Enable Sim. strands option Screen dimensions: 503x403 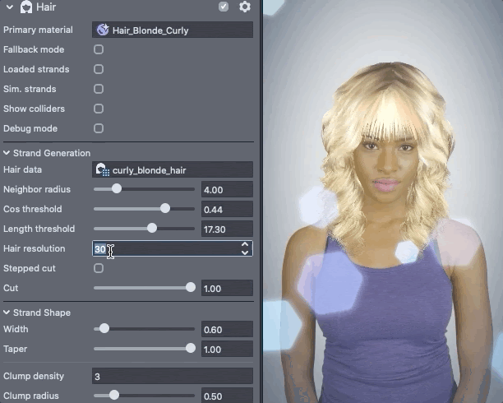99,89
